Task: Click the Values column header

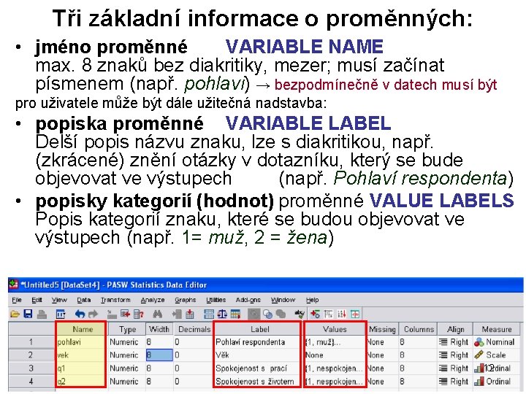Action: click(x=335, y=329)
